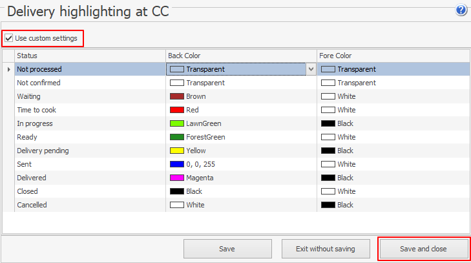
Task: Click the blue help question mark icon
Action: 461,10
